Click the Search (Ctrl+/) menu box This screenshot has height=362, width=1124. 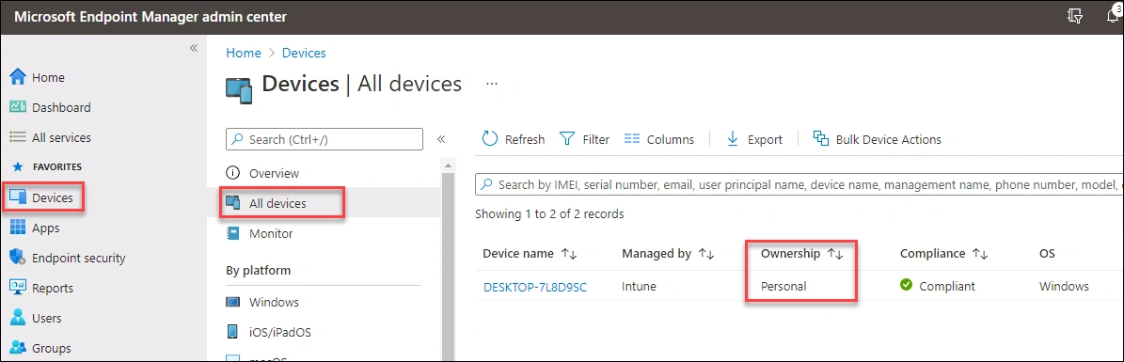pos(324,139)
